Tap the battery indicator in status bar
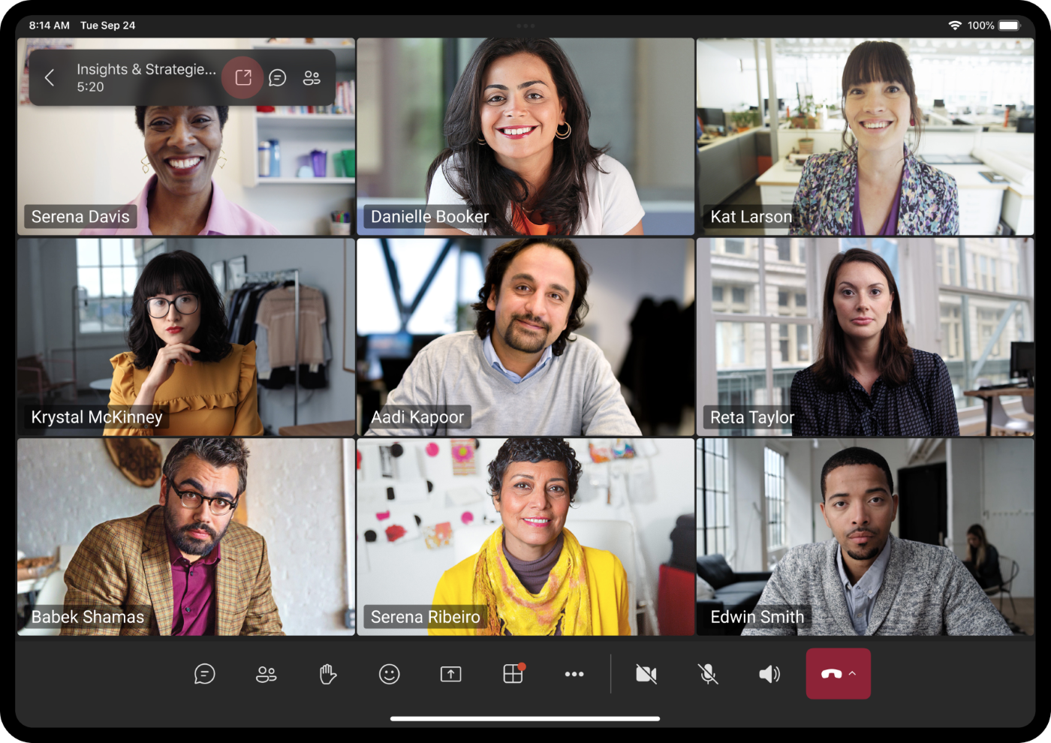 (x=1010, y=26)
